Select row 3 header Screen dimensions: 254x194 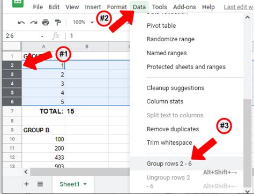[12, 74]
